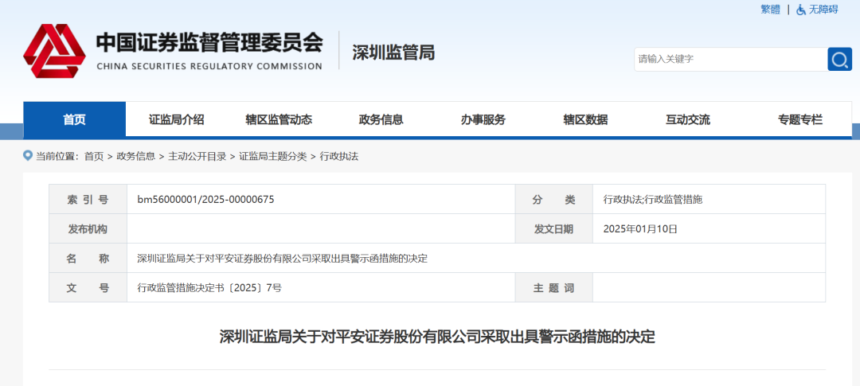The height and width of the screenshot is (386, 860).
Task: Open the 办事服务 menu tab
Action: click(483, 119)
